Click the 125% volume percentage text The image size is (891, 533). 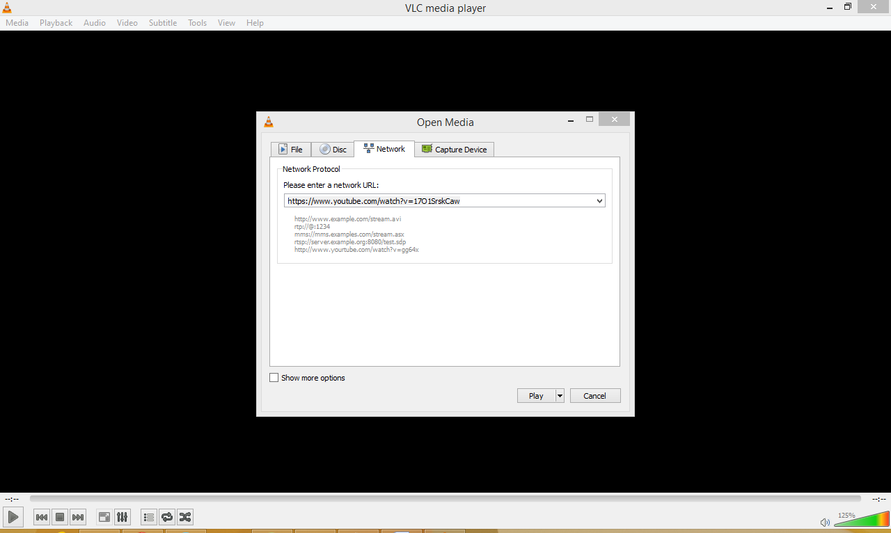coord(846,516)
